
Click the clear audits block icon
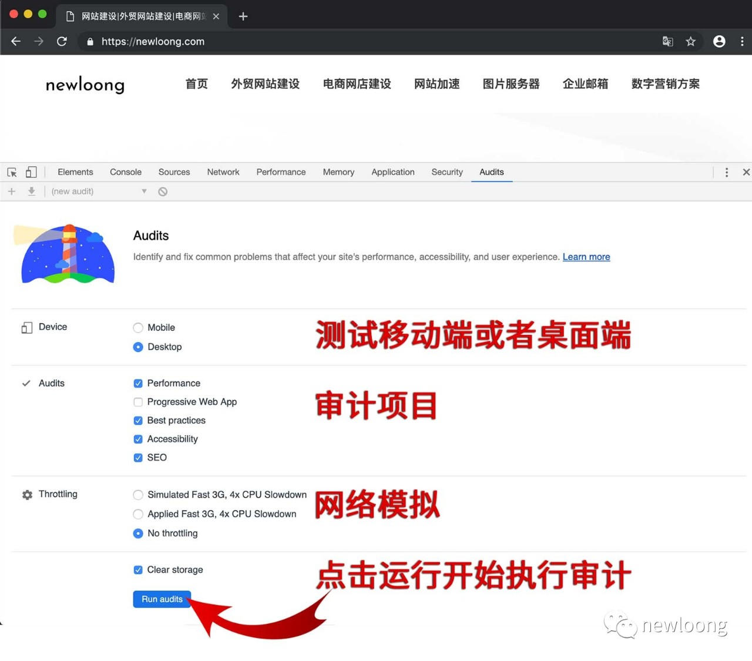(163, 191)
